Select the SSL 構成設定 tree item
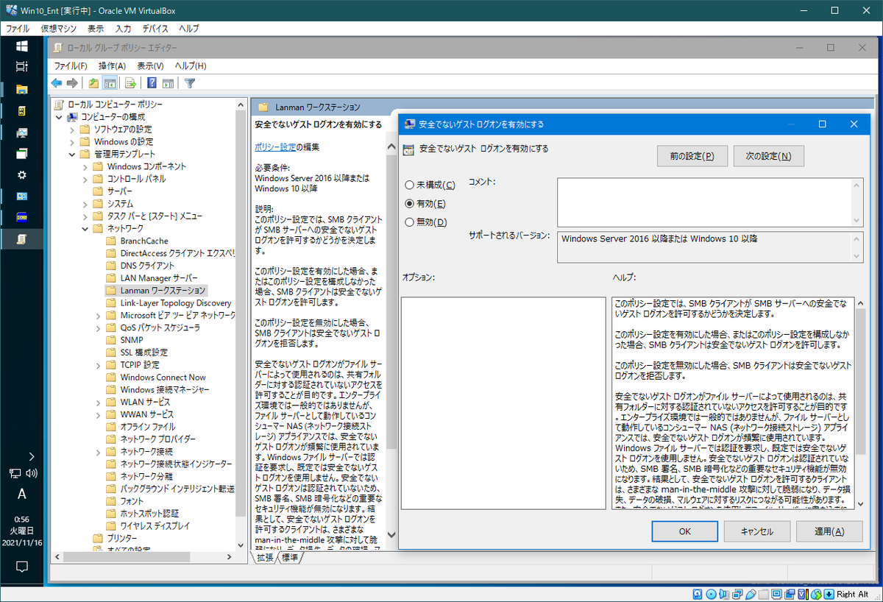 [x=144, y=353]
